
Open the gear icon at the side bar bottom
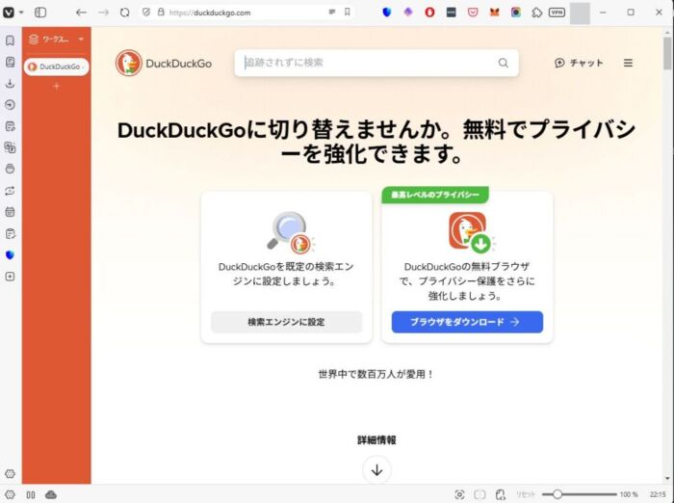pyautogui.click(x=10, y=474)
